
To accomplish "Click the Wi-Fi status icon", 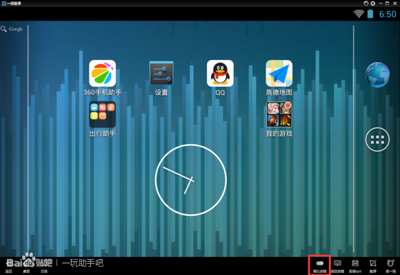I will pos(359,14).
